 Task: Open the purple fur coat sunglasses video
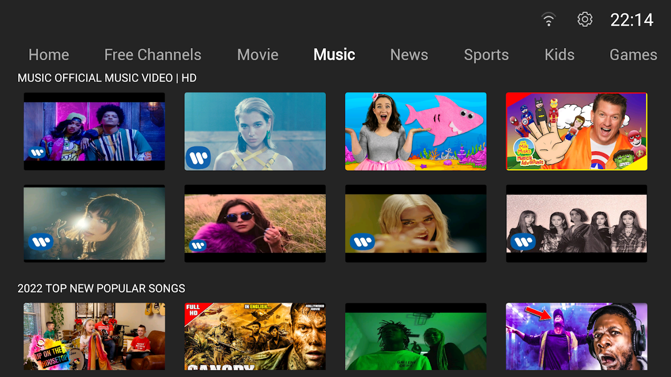click(x=255, y=223)
